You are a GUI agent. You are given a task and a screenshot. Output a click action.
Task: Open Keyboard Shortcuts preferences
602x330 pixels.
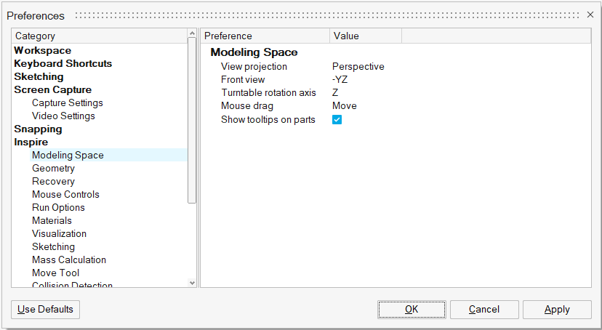point(63,64)
